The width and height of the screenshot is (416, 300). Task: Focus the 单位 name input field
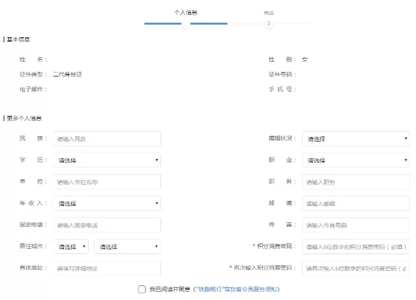pyautogui.click(x=107, y=182)
